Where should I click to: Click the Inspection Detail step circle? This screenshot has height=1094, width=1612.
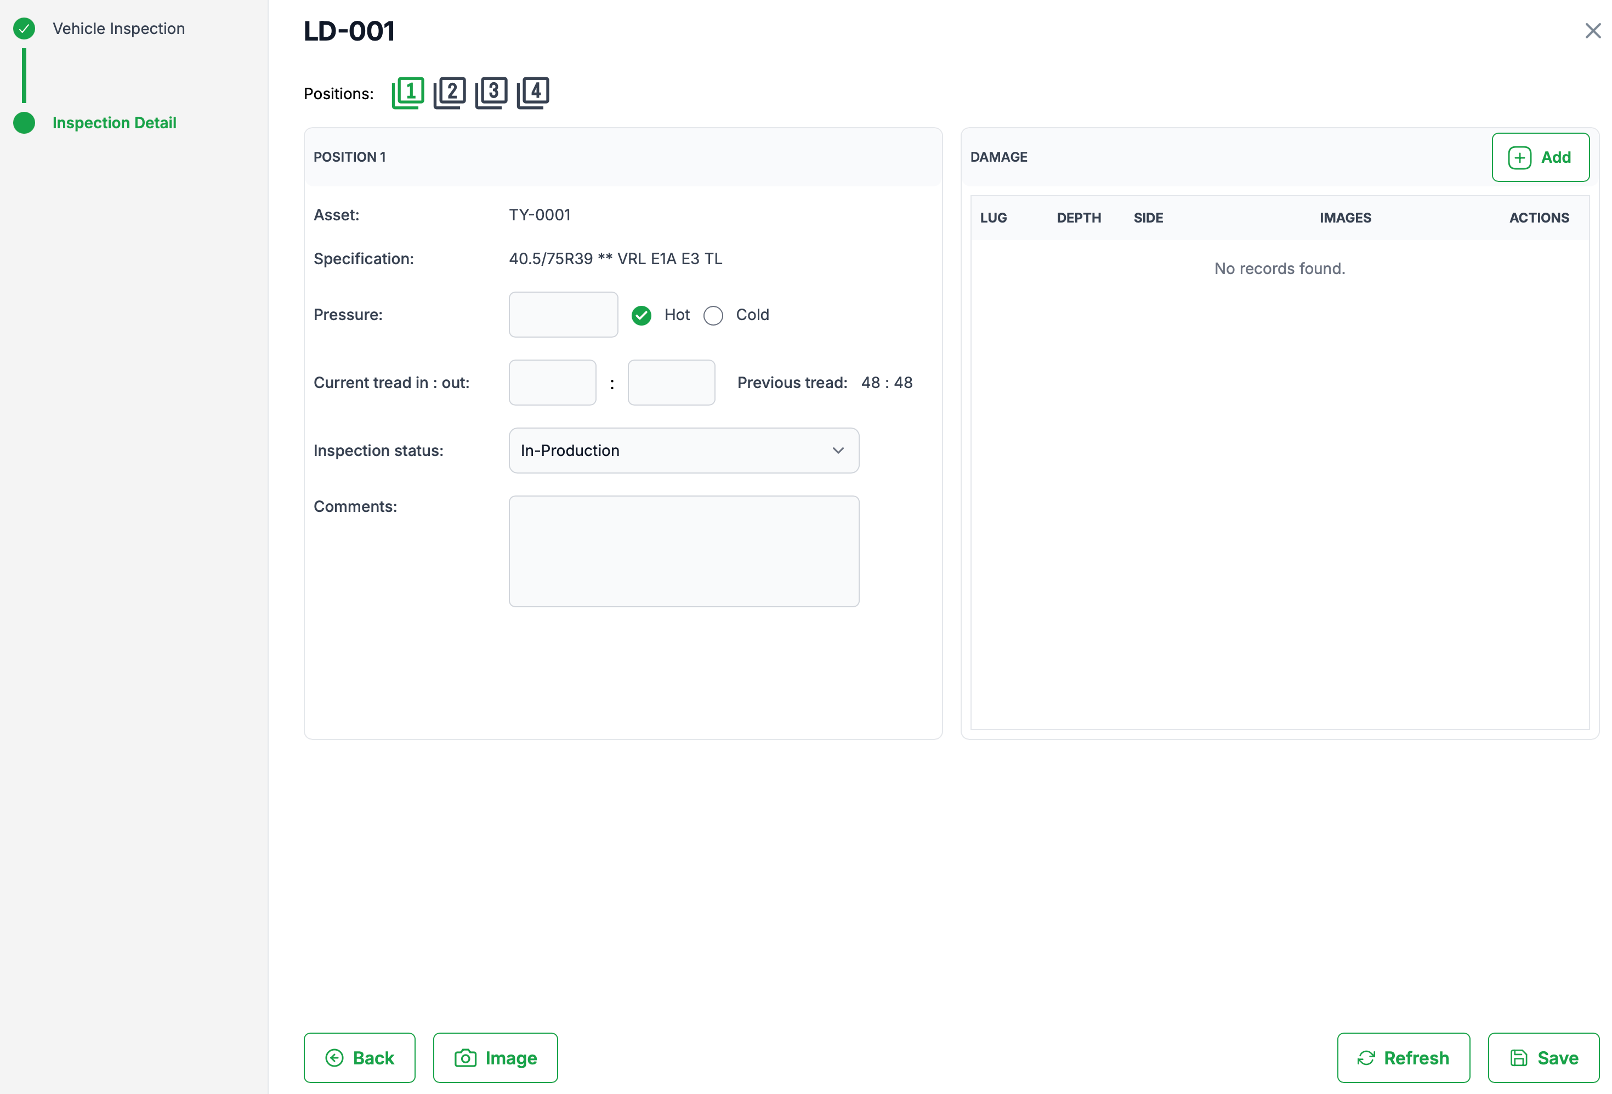(x=24, y=123)
